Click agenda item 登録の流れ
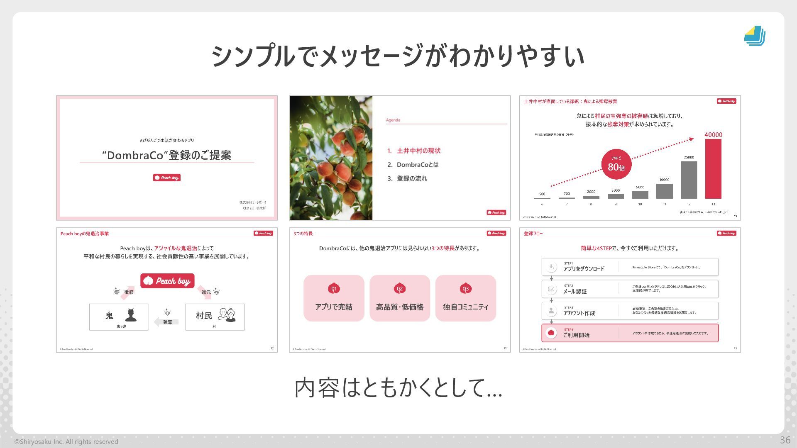Viewport: 797px width, 448px height. [411, 178]
